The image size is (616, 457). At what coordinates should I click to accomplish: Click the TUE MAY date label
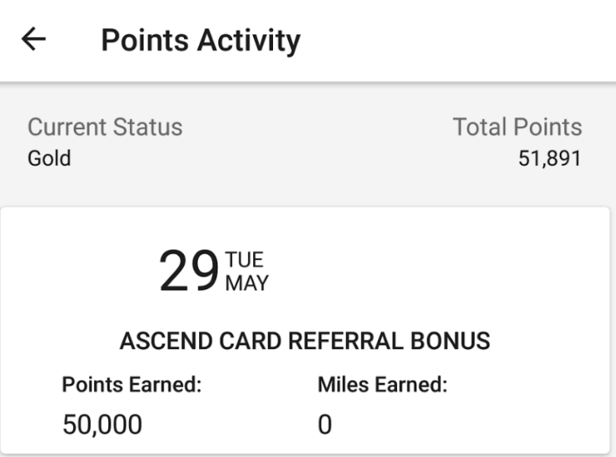coord(246,268)
